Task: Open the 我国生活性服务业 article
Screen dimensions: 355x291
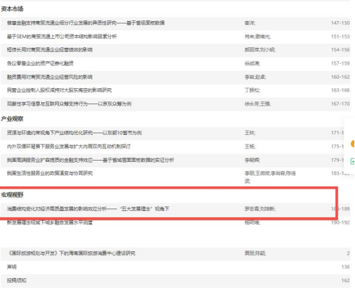Action: [x=50, y=173]
